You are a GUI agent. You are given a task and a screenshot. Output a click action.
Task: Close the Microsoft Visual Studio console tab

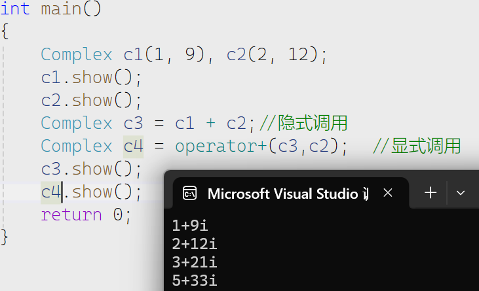tap(388, 193)
